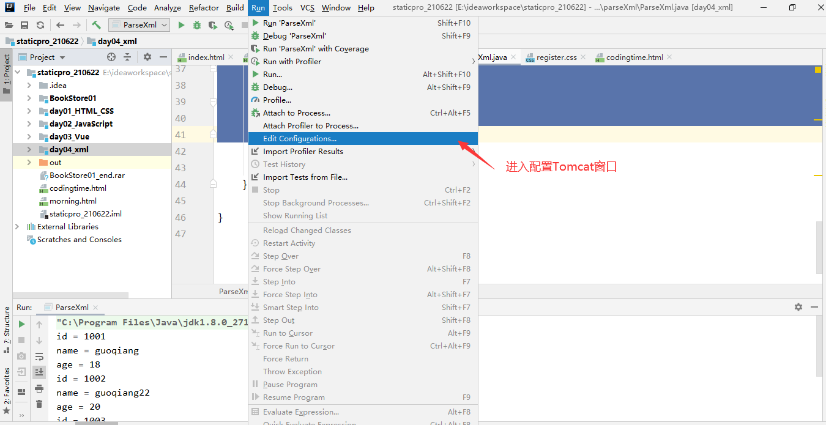Debug ParseXml with the bug icon
Viewport: 826px width, 425px height.
[197, 25]
